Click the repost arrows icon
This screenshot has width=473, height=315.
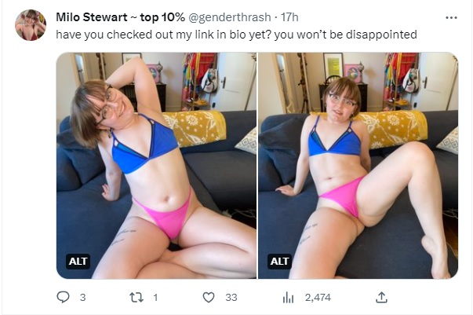pyautogui.click(x=136, y=298)
